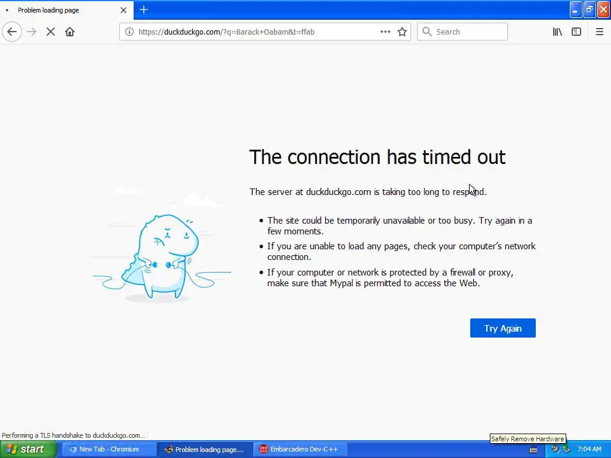Viewport: 611px width, 458px height.
Task: Click the TLS handshake status text
Action: pos(73,435)
